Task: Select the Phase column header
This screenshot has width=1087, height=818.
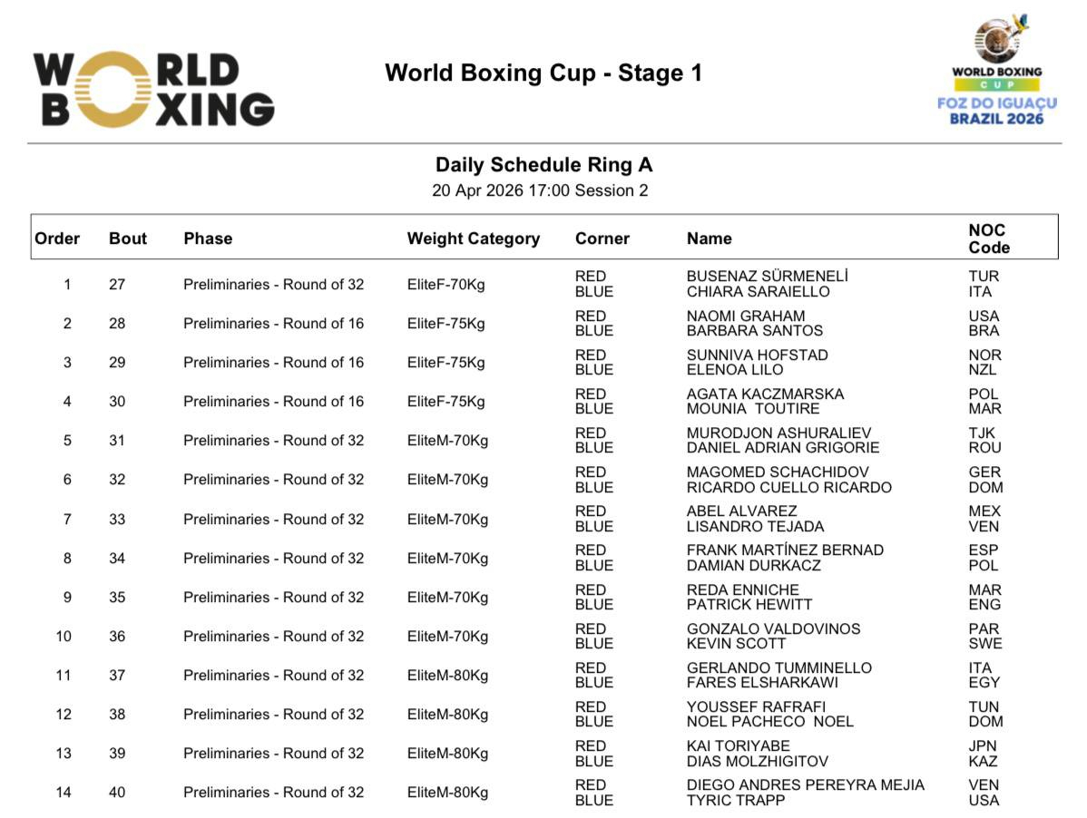Action: (x=208, y=239)
